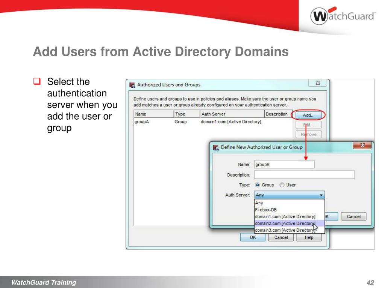The image size is (385, 288).
Task: Close the Authorized Users and Groups dialog
Action: point(317,83)
